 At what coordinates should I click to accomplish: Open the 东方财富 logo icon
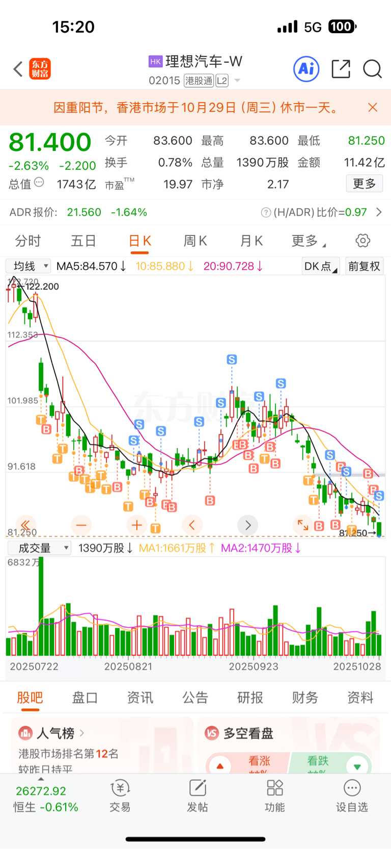(x=40, y=69)
